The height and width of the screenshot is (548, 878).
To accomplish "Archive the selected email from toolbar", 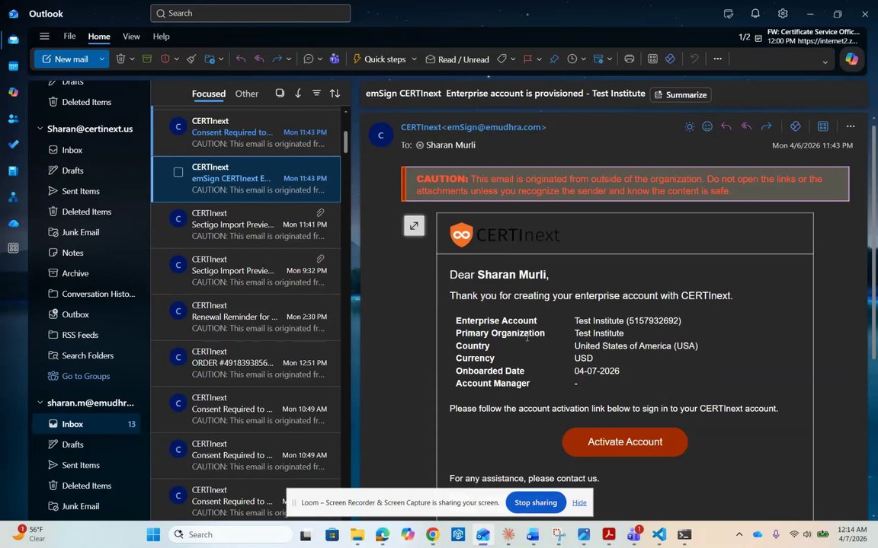I will (146, 59).
